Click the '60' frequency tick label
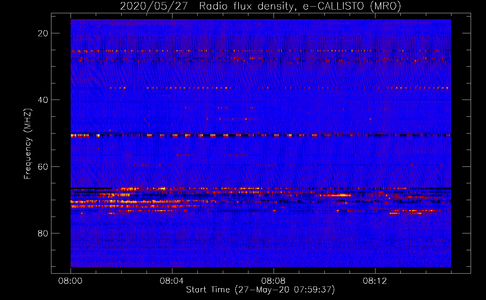The image size is (486, 300). tap(43, 167)
